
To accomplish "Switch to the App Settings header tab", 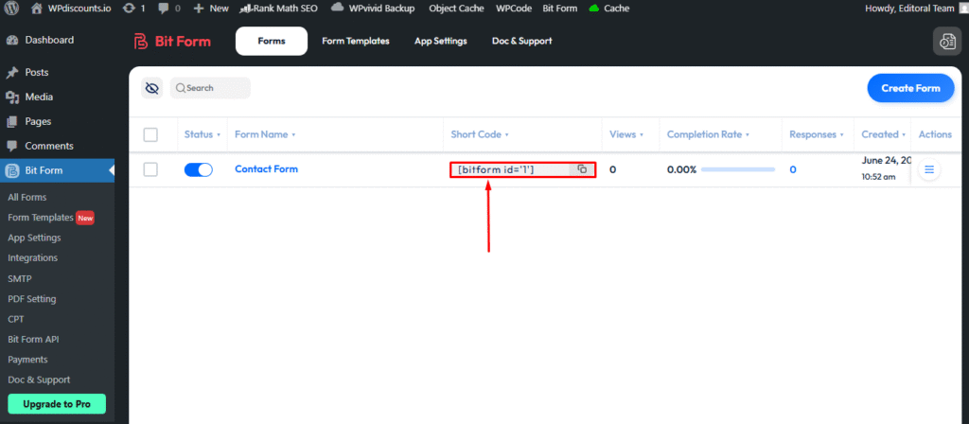I will point(441,41).
